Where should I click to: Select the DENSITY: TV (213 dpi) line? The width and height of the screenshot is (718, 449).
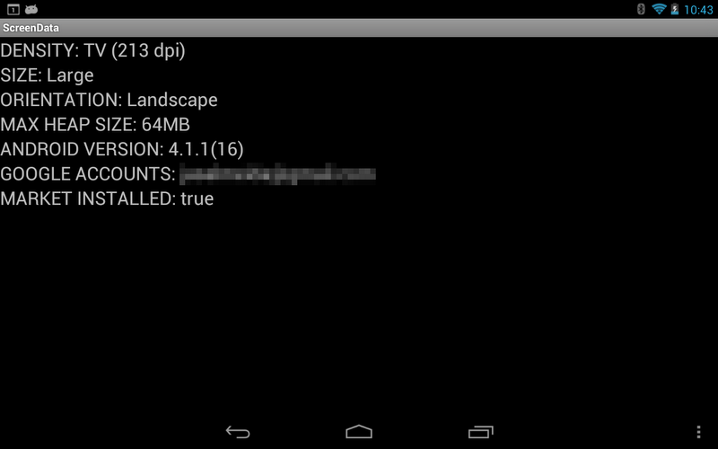pyautogui.click(x=93, y=50)
